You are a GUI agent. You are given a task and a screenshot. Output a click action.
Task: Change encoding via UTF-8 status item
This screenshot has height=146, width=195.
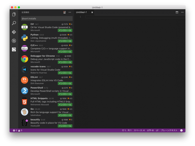pos(150,130)
